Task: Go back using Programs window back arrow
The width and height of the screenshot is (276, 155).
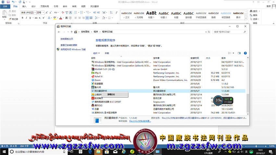Action: [59, 32]
